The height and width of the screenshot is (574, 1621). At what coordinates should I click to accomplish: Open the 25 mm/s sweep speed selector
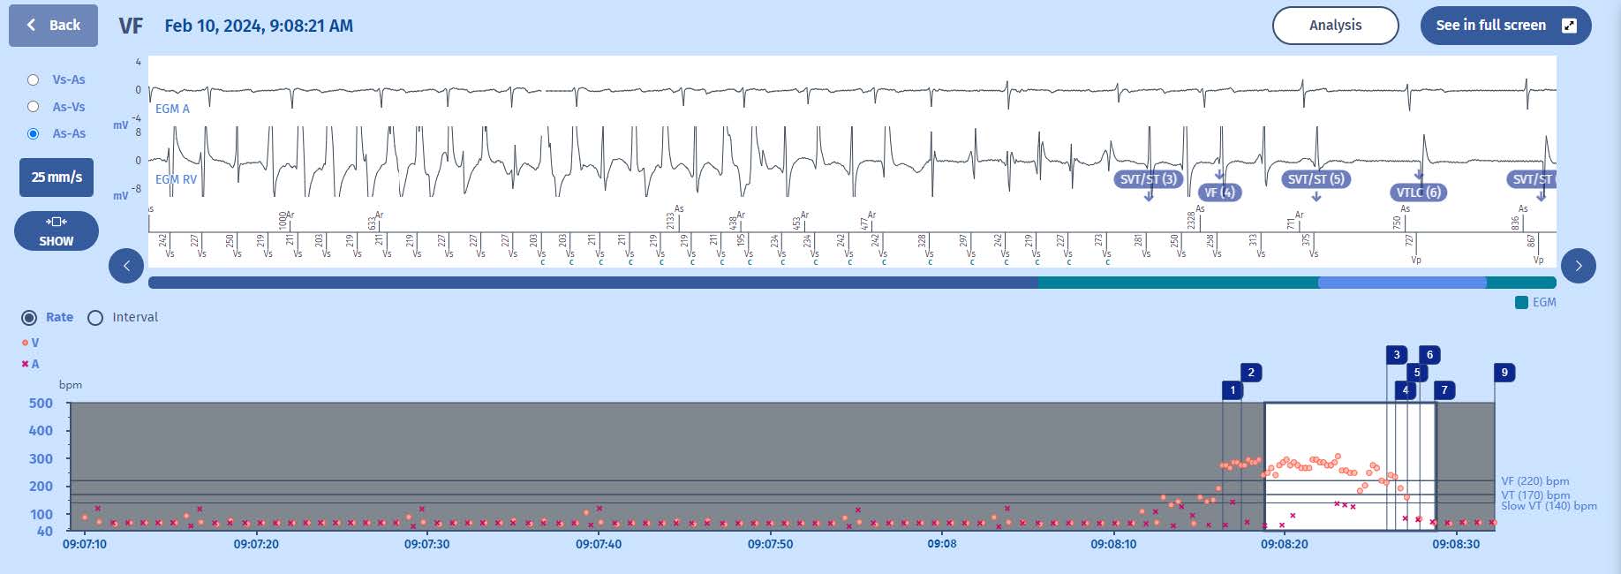(x=57, y=177)
